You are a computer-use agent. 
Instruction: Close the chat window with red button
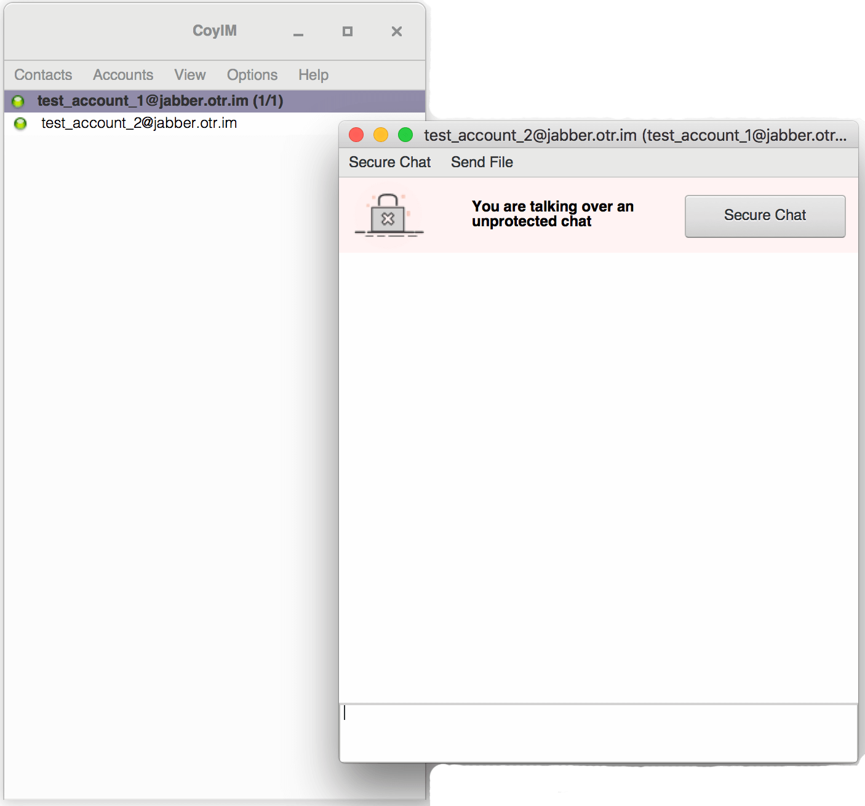(356, 135)
